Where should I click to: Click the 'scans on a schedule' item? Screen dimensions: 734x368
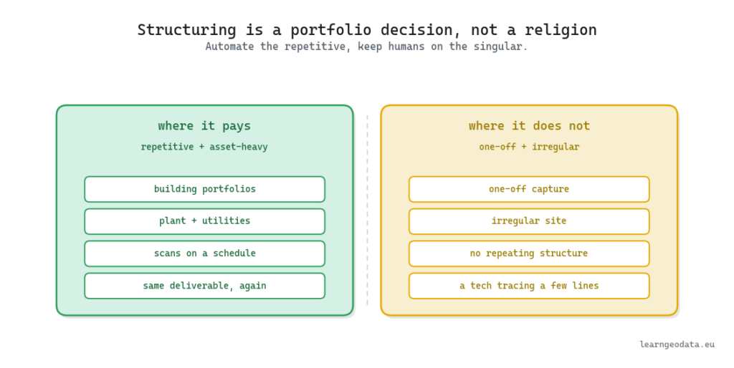pyautogui.click(x=204, y=253)
